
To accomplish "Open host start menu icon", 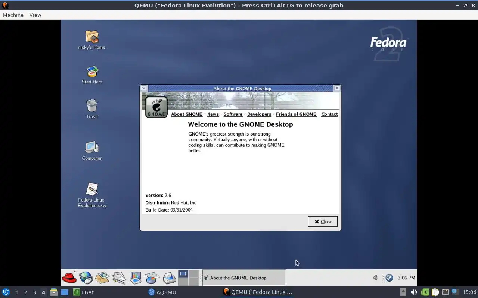I will click(x=6, y=292).
